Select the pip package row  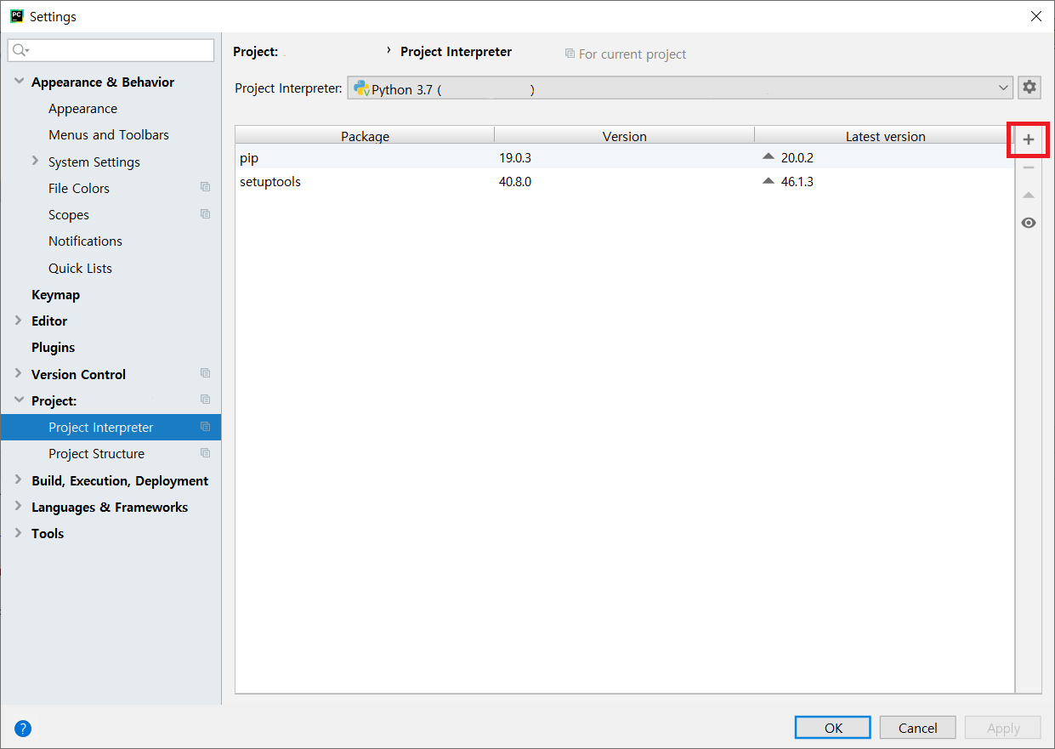pos(625,157)
